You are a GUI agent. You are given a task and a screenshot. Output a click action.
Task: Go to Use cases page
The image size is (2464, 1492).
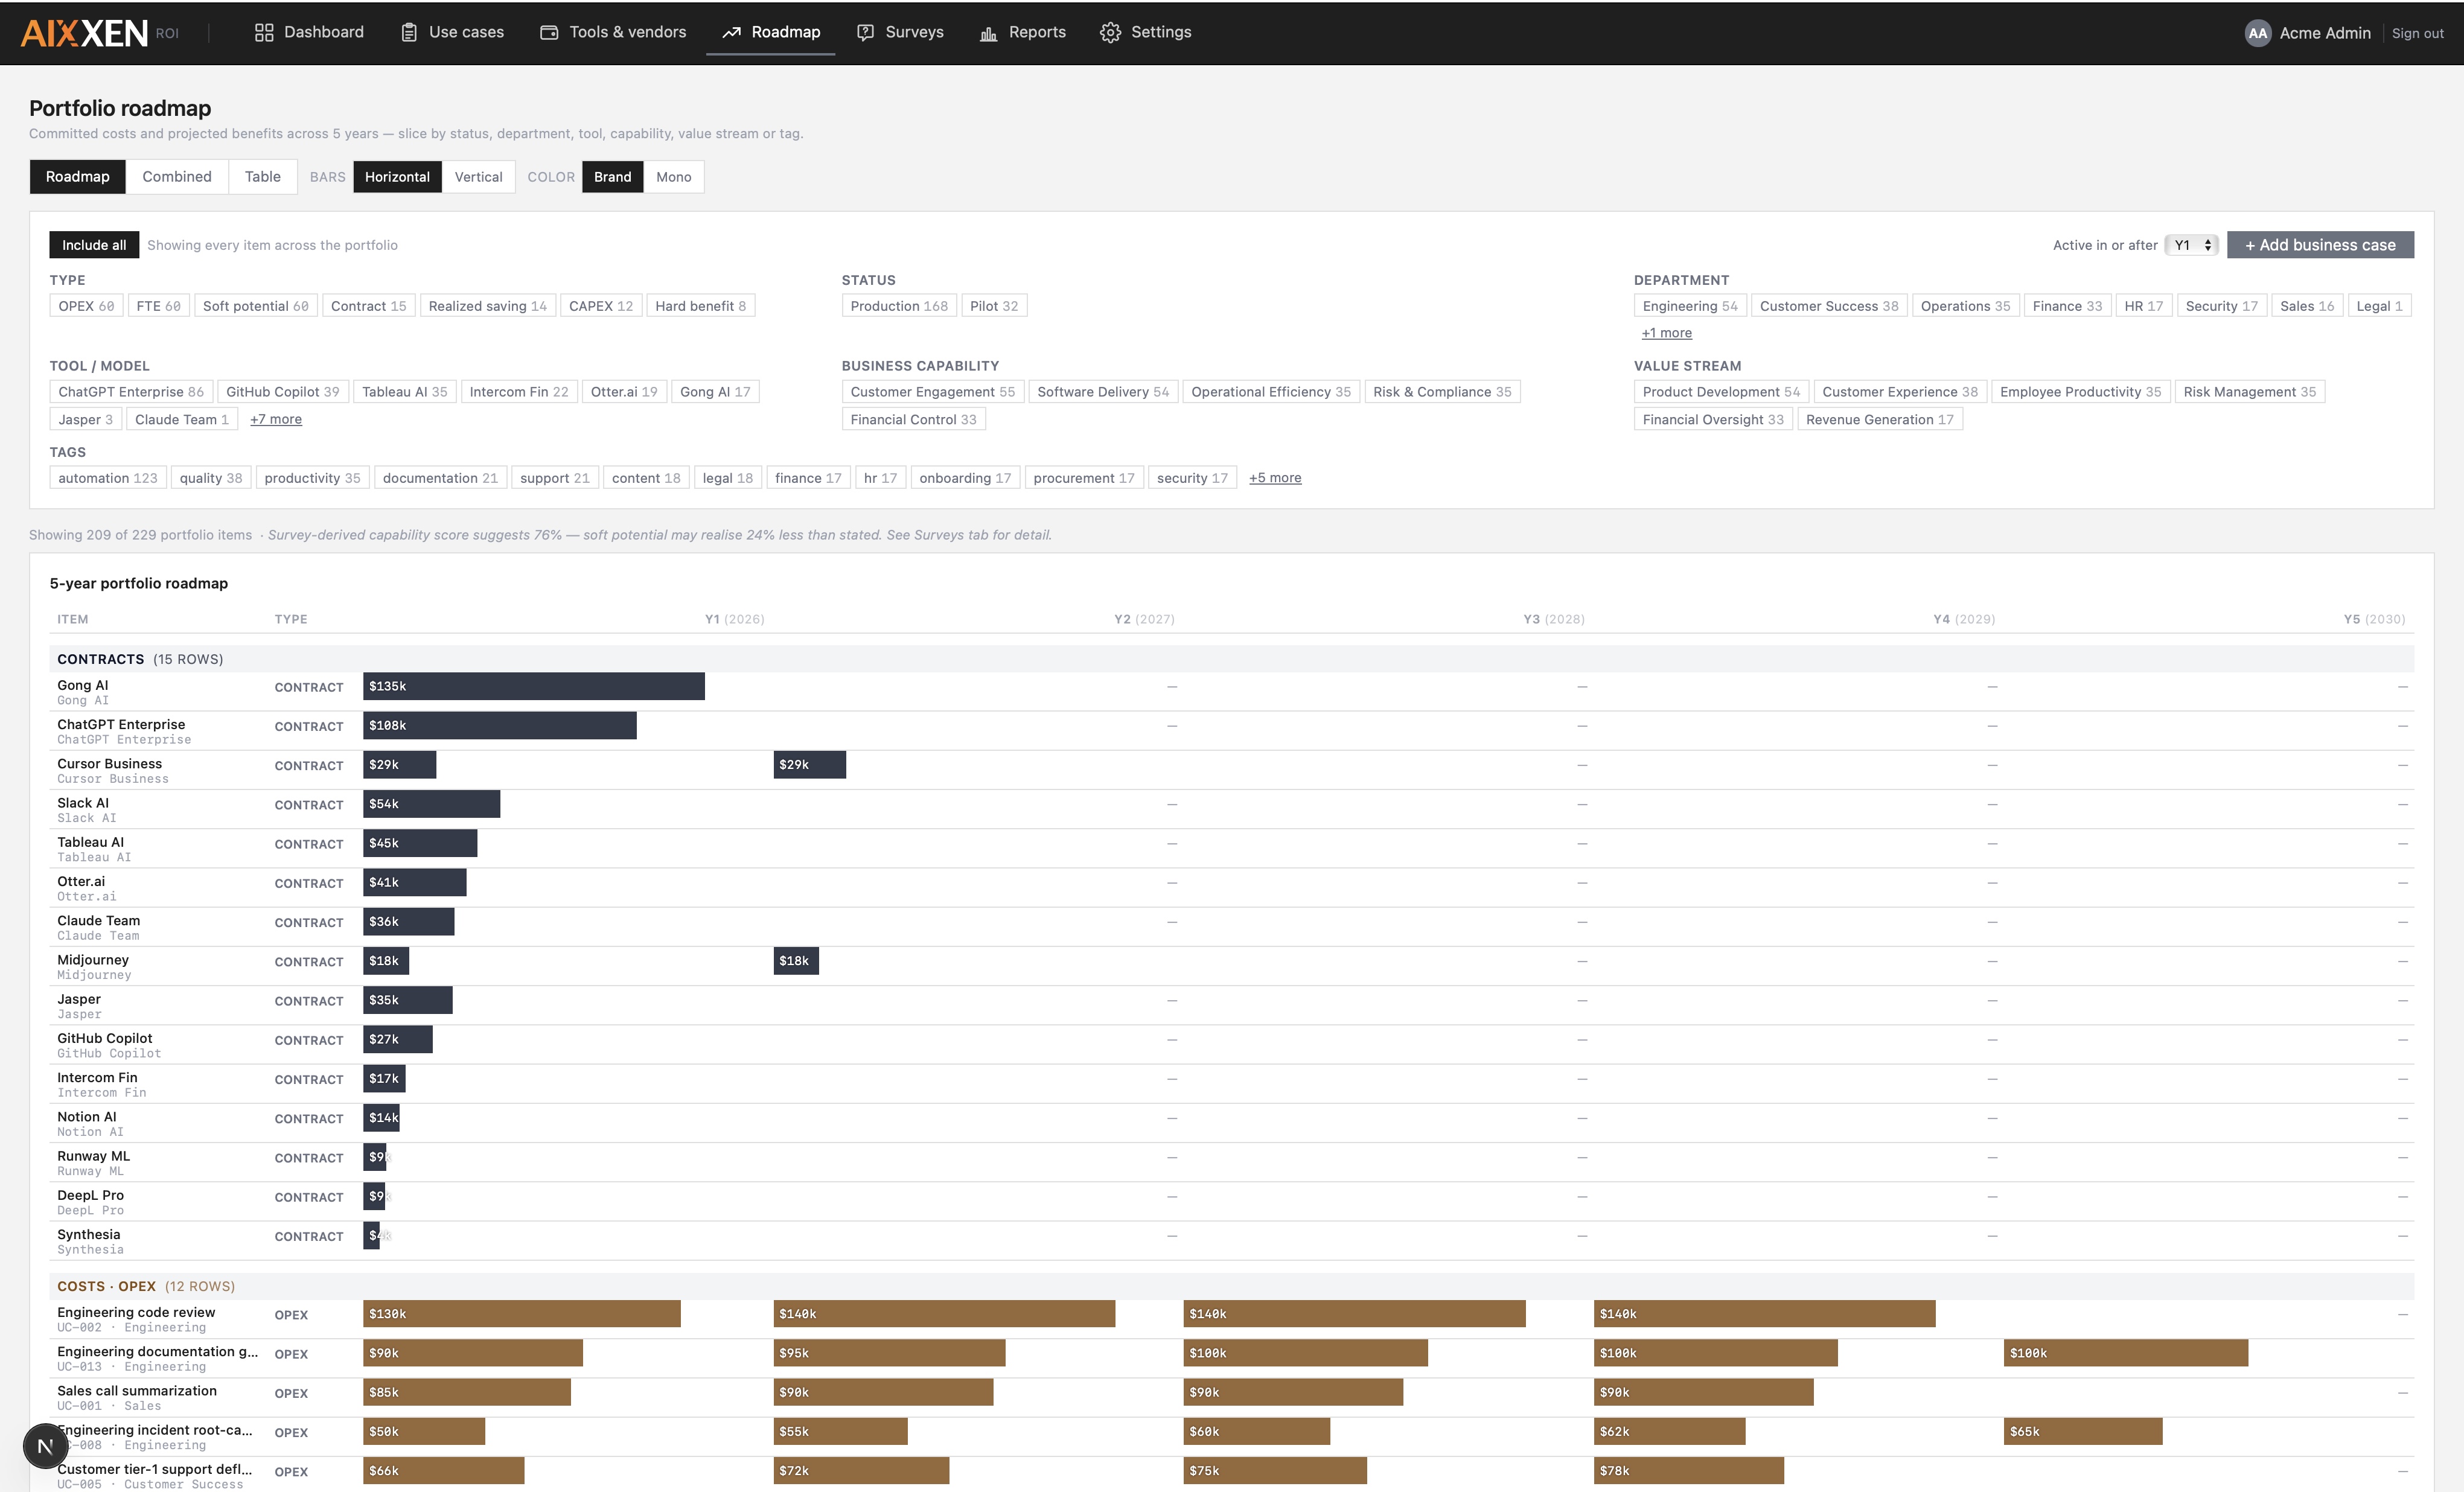pos(452,32)
